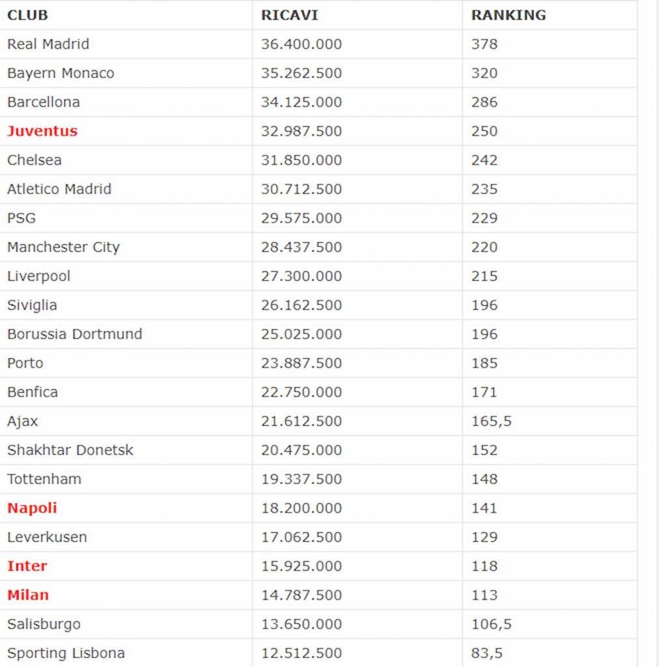Viewport: 659px width, 667px height.
Task: Click Barcellona ranking value 286
Action: click(x=484, y=102)
